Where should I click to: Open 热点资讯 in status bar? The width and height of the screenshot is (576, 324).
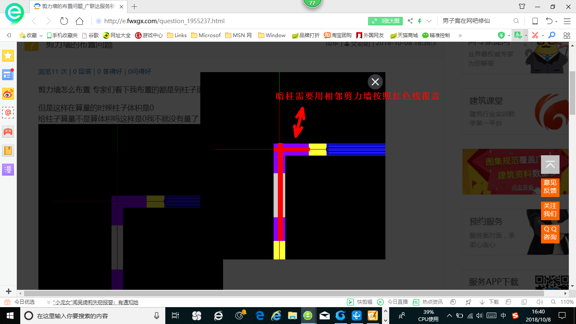[x=428, y=302]
